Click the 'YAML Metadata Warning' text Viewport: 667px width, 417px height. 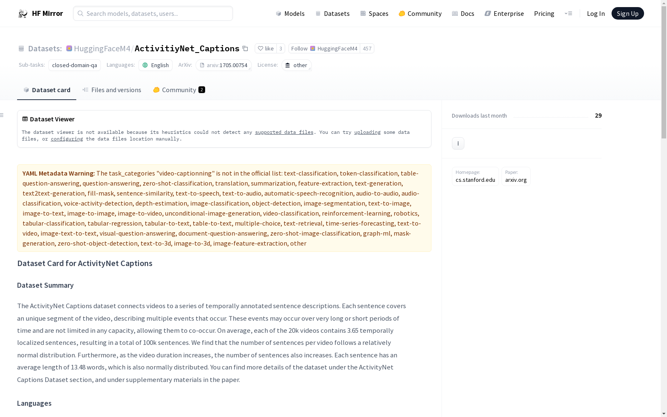[x=59, y=173]
